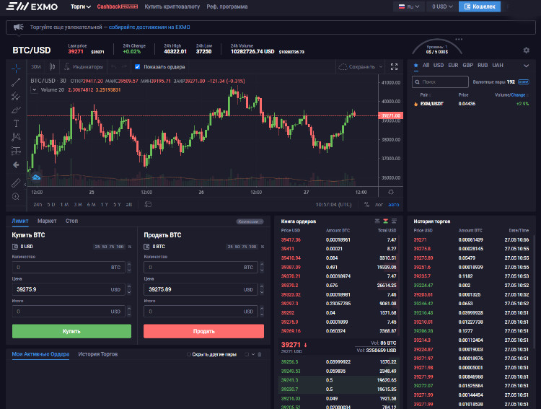Expand the Ru language selector
Screen dimensions: 541x409
pos(408,6)
